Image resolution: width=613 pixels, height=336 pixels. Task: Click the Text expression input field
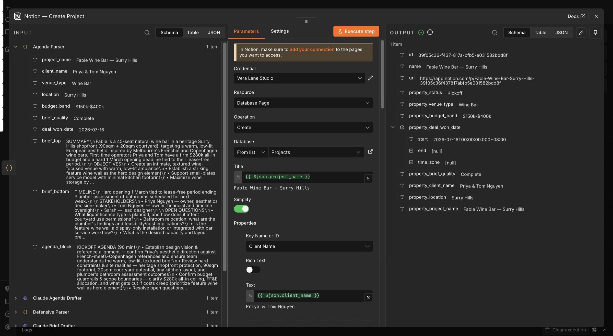pyautogui.click(x=309, y=296)
